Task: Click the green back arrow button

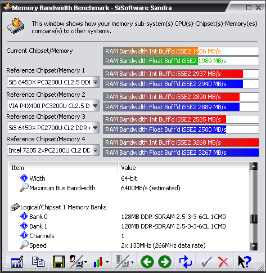Action: pyautogui.click(x=147, y=262)
